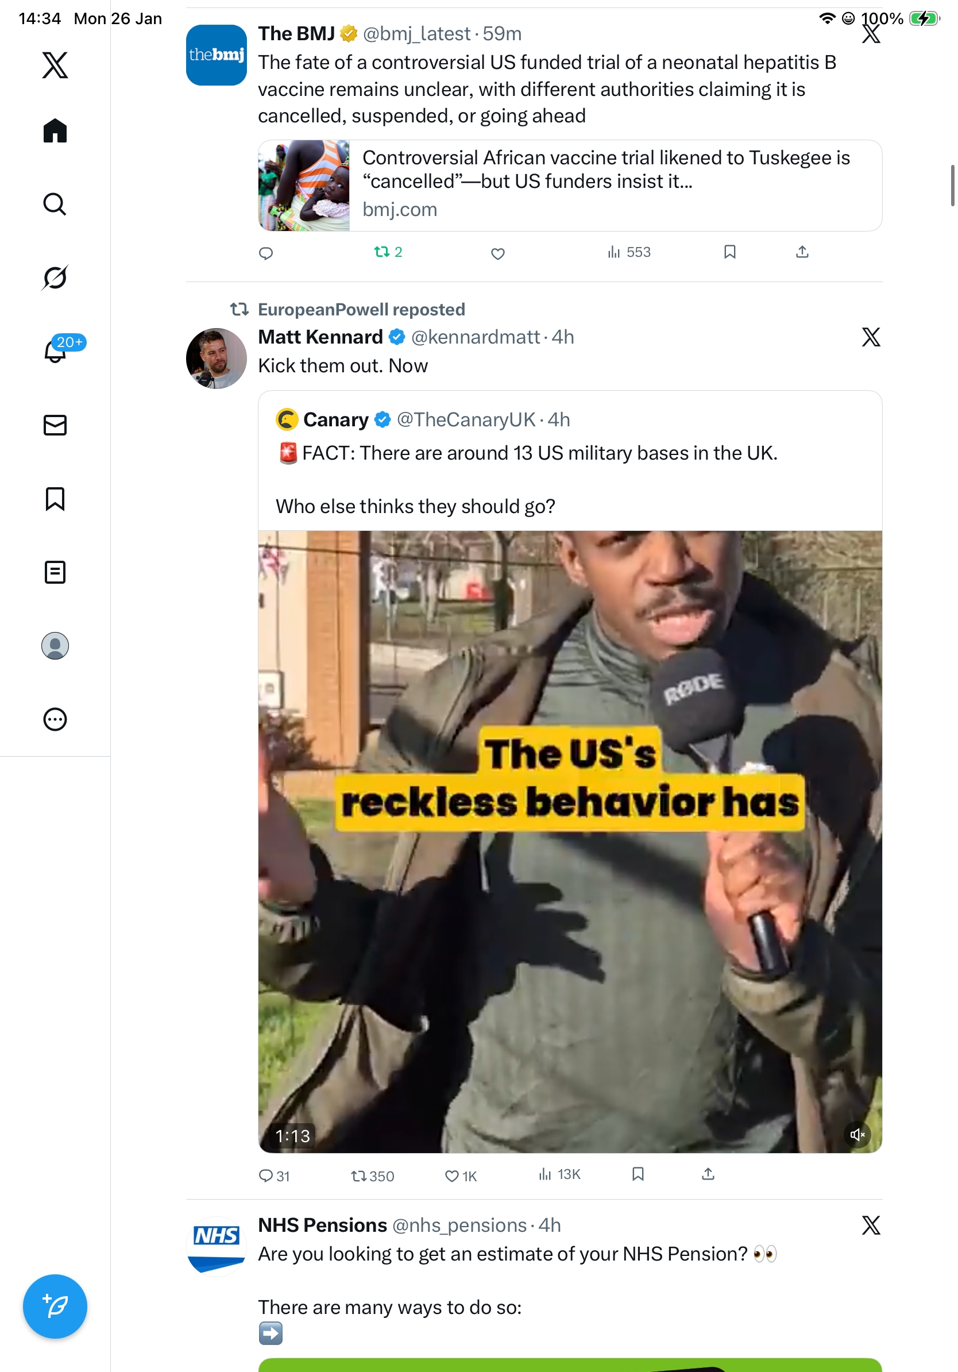Share the Canary video post
Viewport: 958px width, 1372px height.
click(708, 1174)
